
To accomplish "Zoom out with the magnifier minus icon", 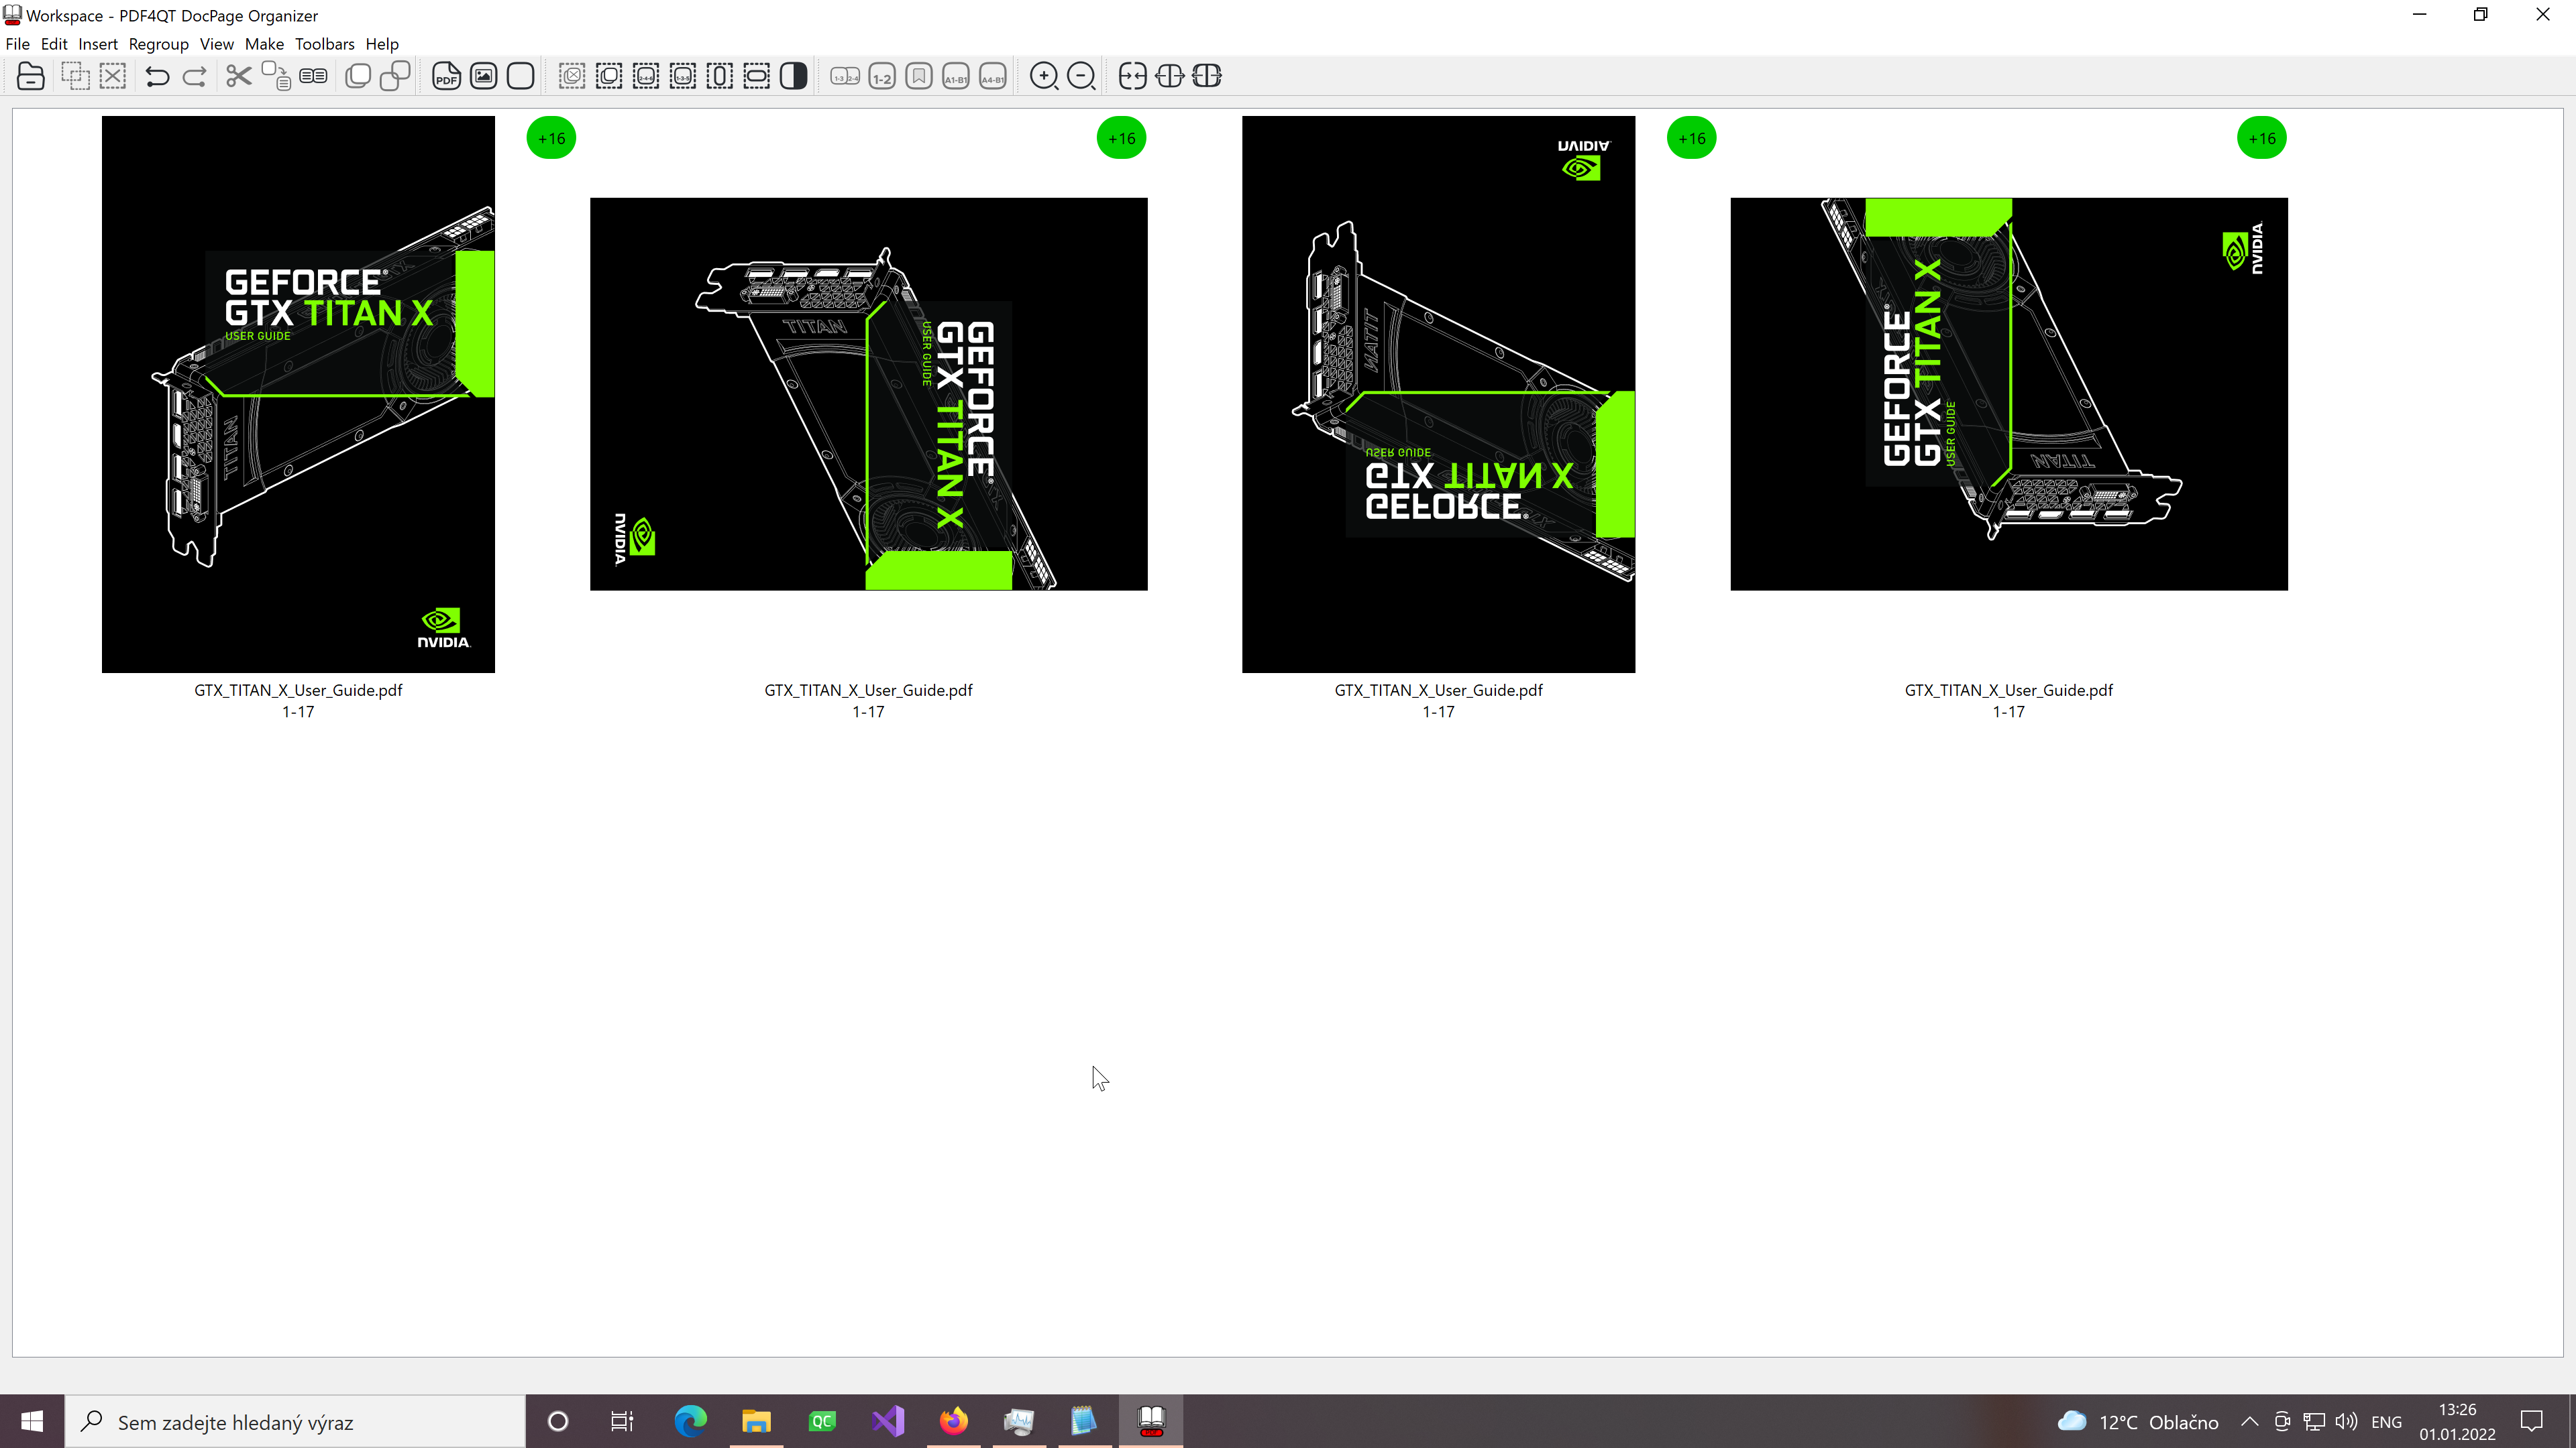I will (1081, 76).
